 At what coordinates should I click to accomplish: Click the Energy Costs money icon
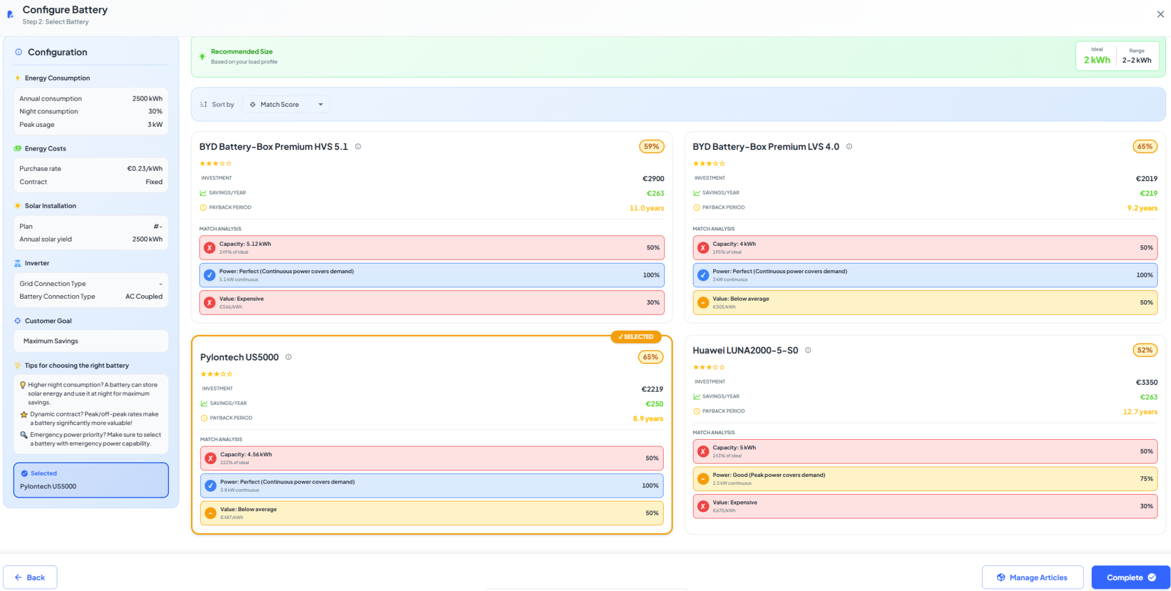[18, 148]
